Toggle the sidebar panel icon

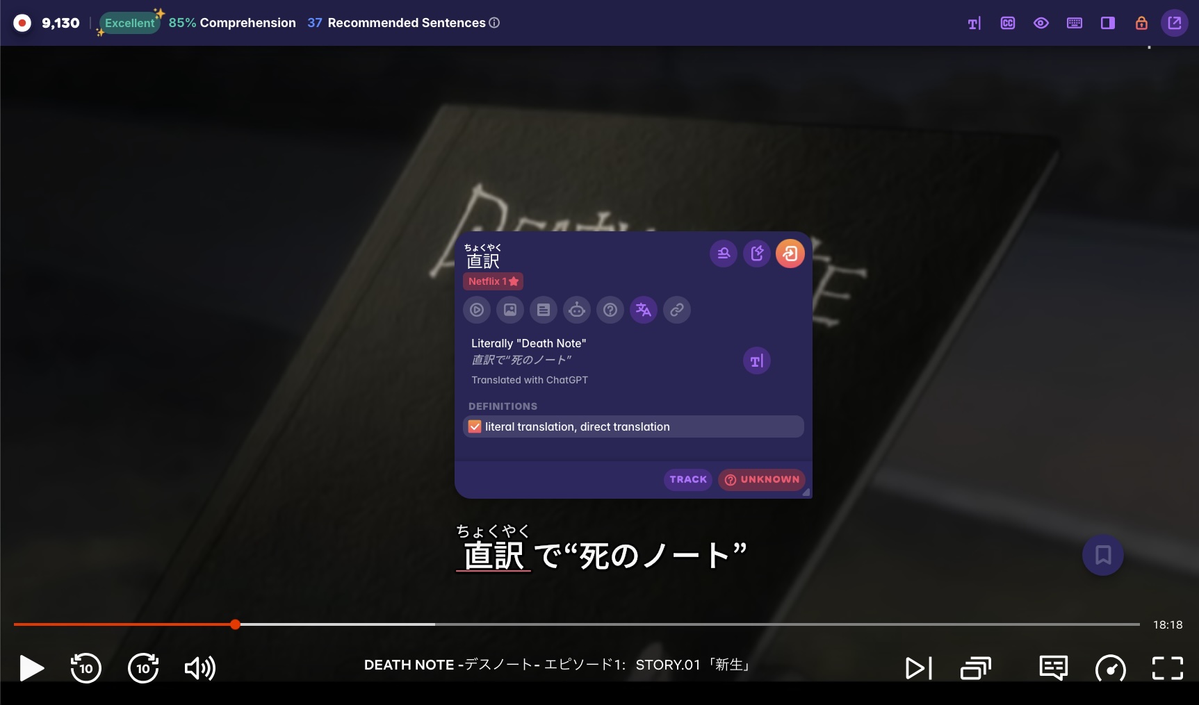pos(1107,23)
